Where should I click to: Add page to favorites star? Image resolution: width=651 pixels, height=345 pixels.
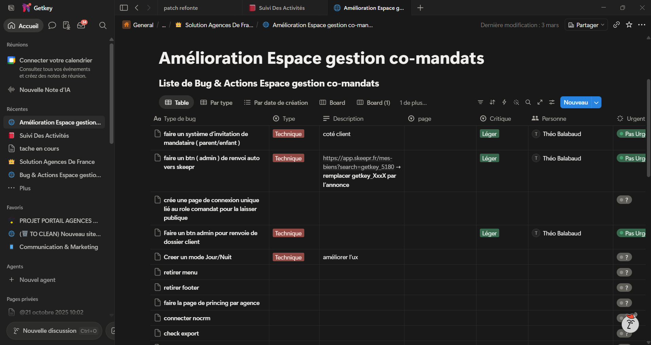[x=629, y=25]
